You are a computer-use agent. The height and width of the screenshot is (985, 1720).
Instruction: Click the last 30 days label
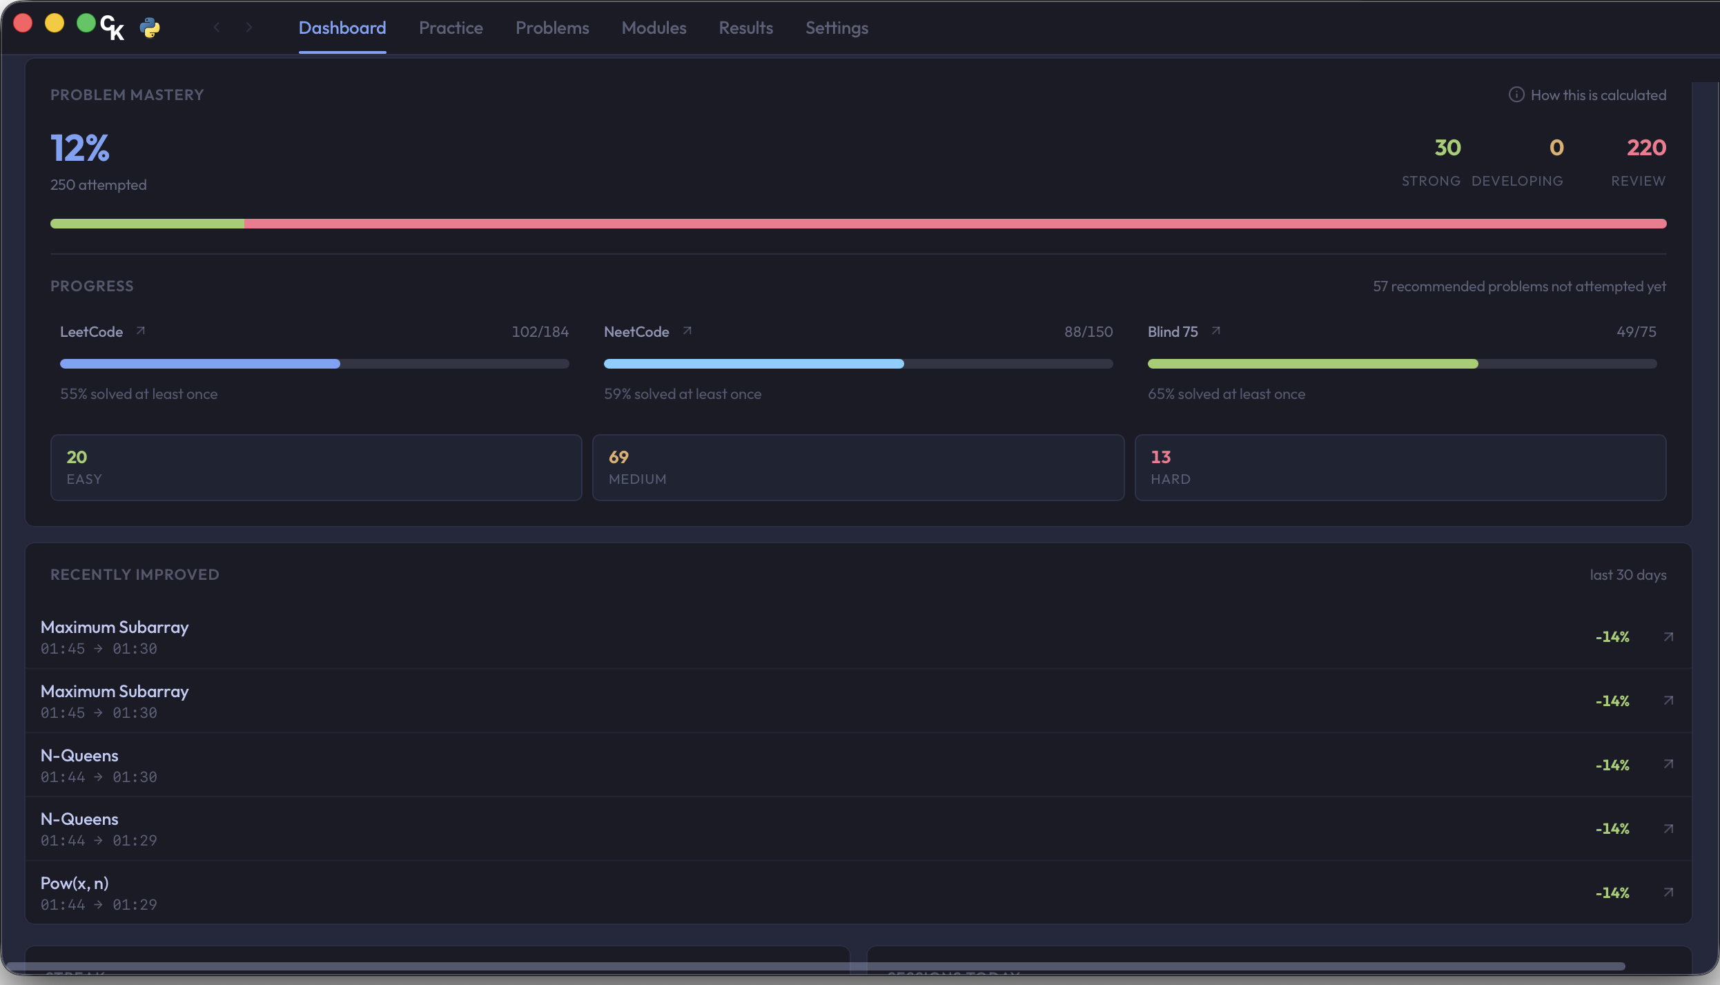pyautogui.click(x=1628, y=575)
